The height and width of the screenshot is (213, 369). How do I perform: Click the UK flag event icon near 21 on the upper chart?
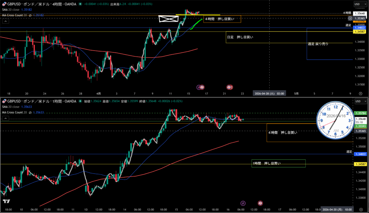click(x=230, y=87)
